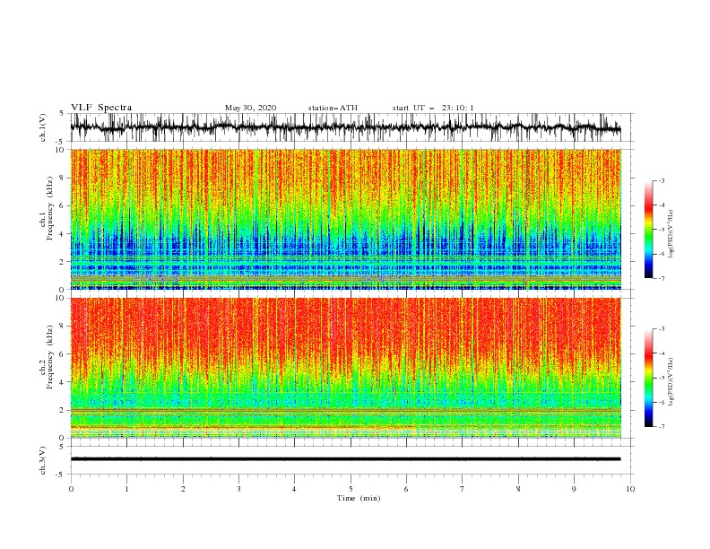This screenshot has height=549, width=710.
Task: Click the ch.1 PSD color scale bar
Action: (648, 230)
